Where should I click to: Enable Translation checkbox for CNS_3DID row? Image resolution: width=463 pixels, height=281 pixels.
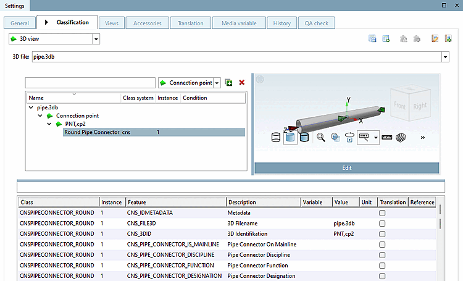click(x=383, y=234)
